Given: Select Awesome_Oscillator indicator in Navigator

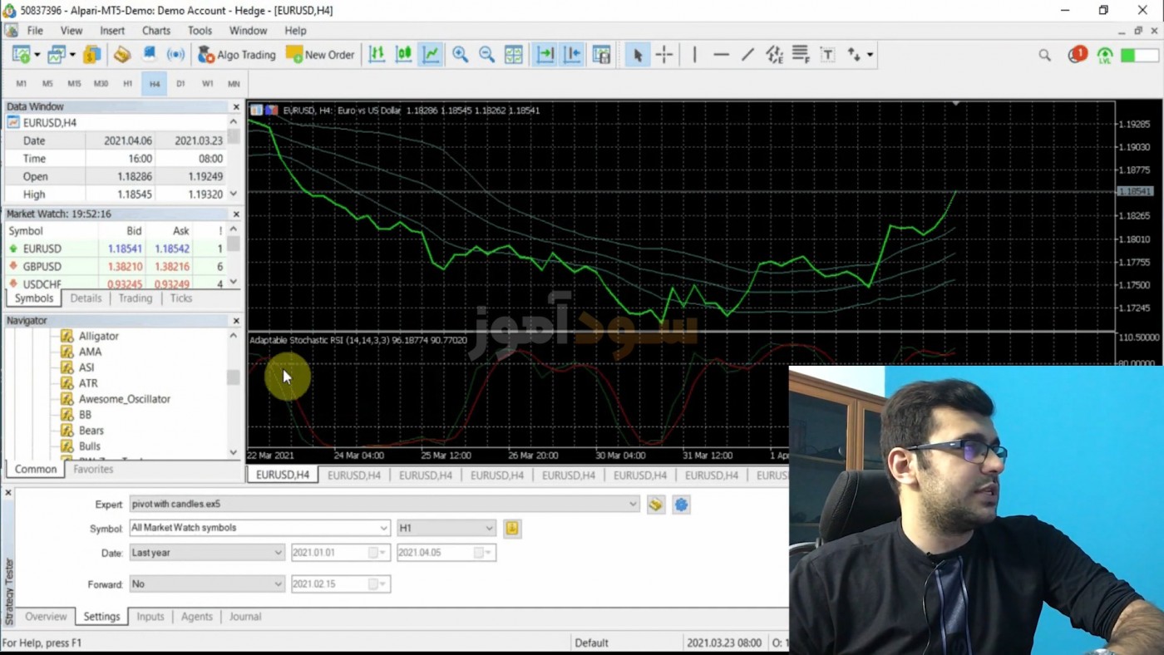Looking at the screenshot, I should (125, 399).
